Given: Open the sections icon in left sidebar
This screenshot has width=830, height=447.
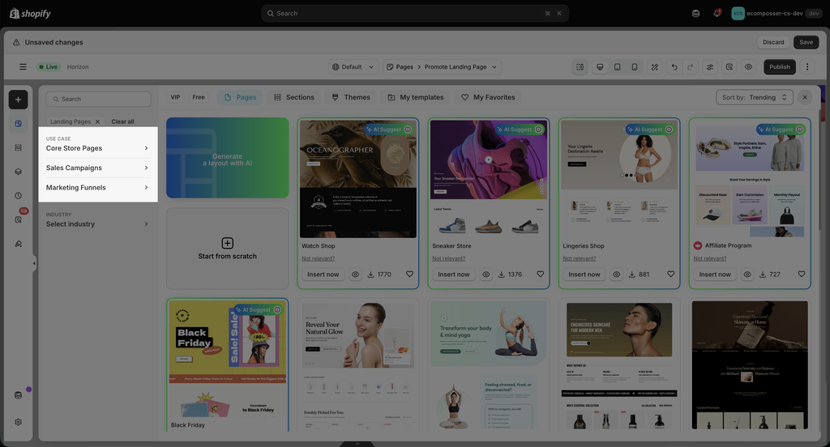Looking at the screenshot, I should (x=18, y=147).
